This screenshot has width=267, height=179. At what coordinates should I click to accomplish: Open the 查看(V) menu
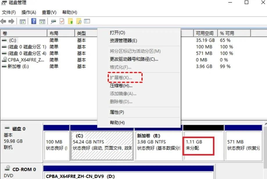[x=49, y=12]
